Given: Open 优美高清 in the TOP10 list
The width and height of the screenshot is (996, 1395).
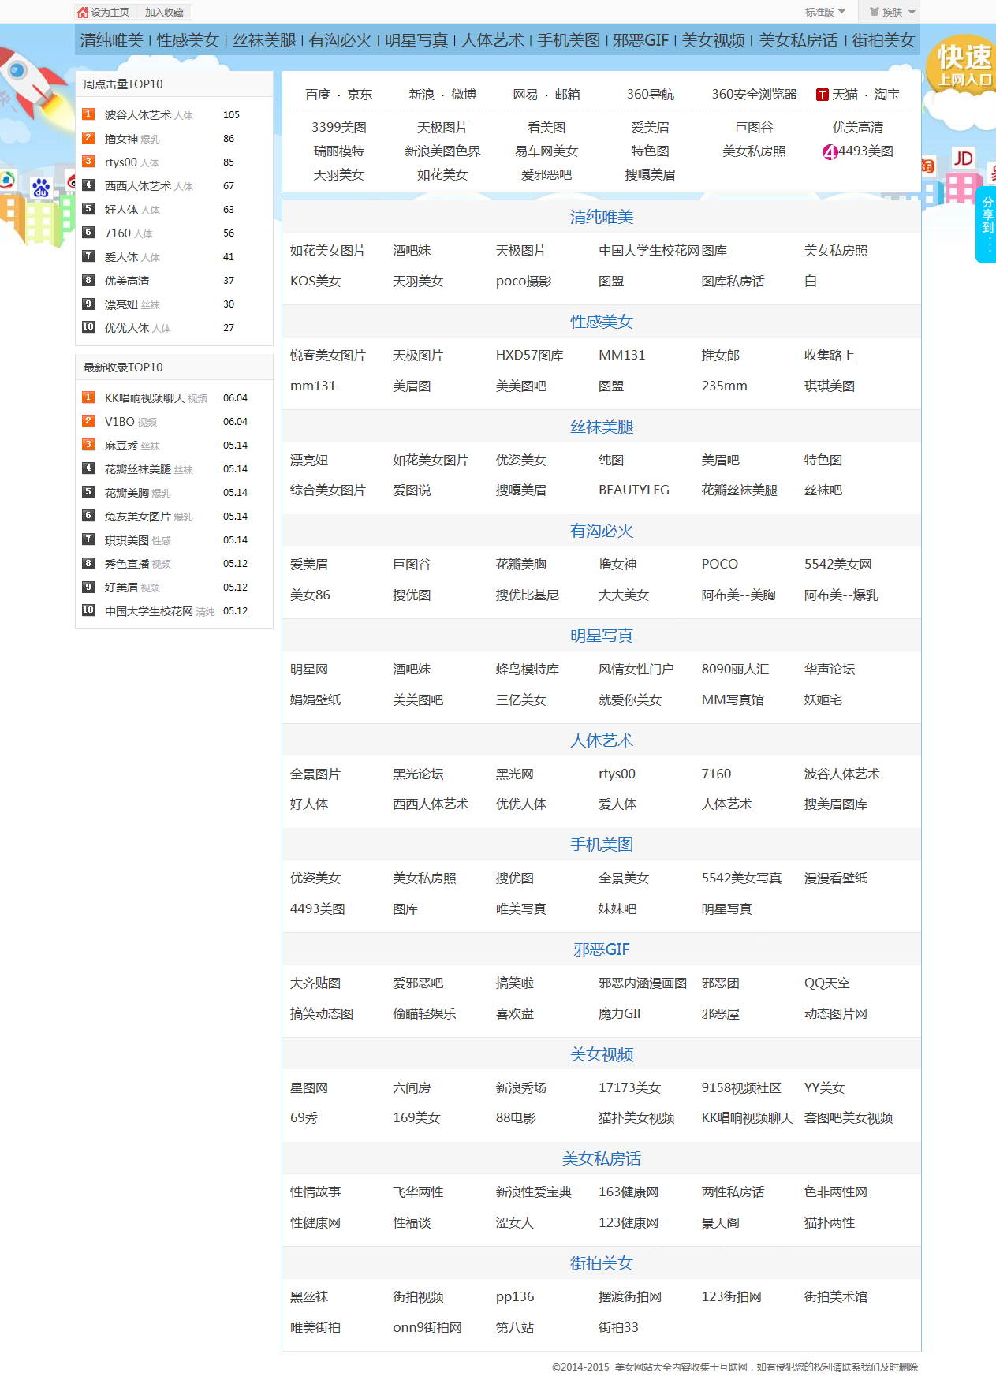Looking at the screenshot, I should tap(127, 281).
